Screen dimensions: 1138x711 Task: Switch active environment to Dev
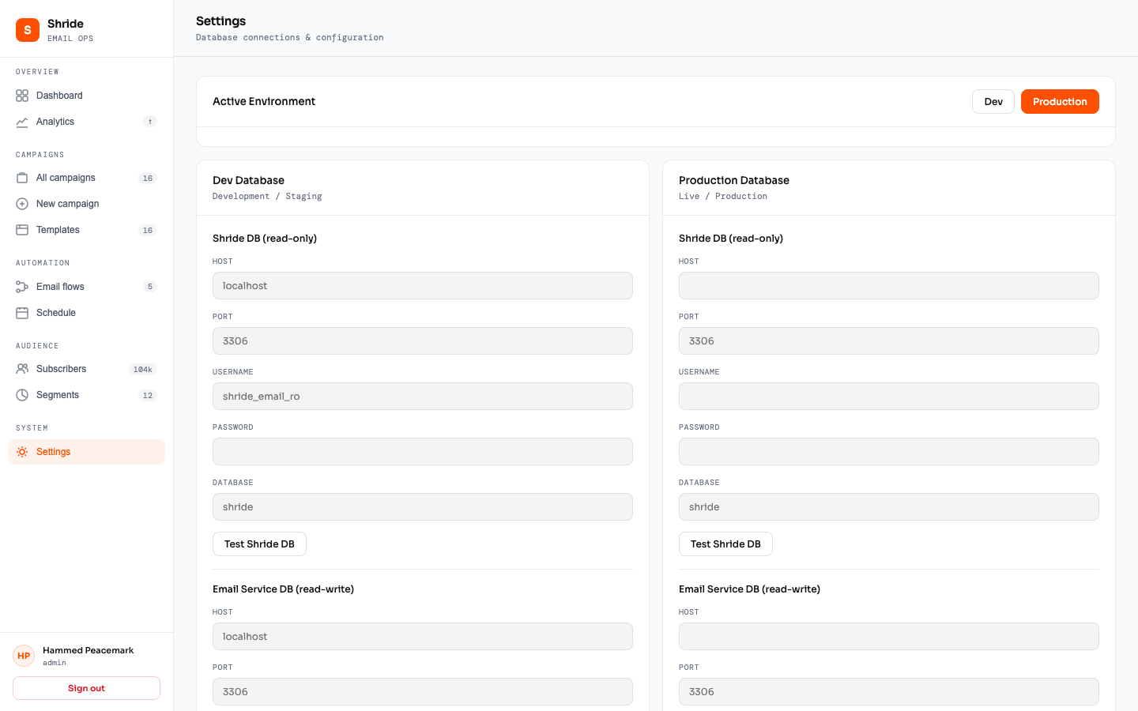(x=993, y=101)
